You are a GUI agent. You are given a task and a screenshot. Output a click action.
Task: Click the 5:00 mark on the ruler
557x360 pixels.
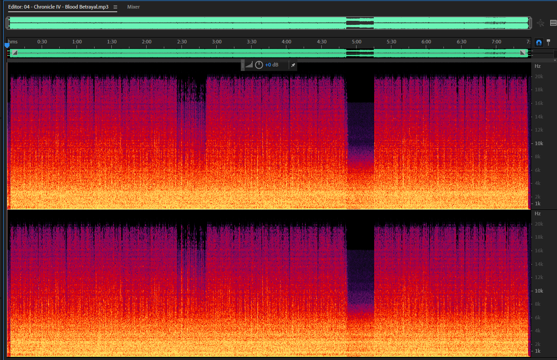pos(357,42)
